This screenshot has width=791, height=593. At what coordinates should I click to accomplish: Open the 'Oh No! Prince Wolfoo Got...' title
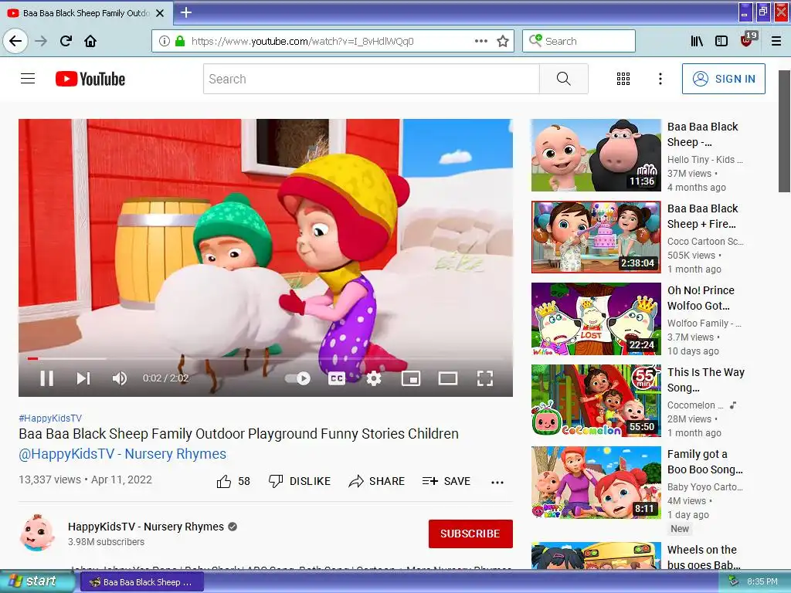(x=701, y=298)
